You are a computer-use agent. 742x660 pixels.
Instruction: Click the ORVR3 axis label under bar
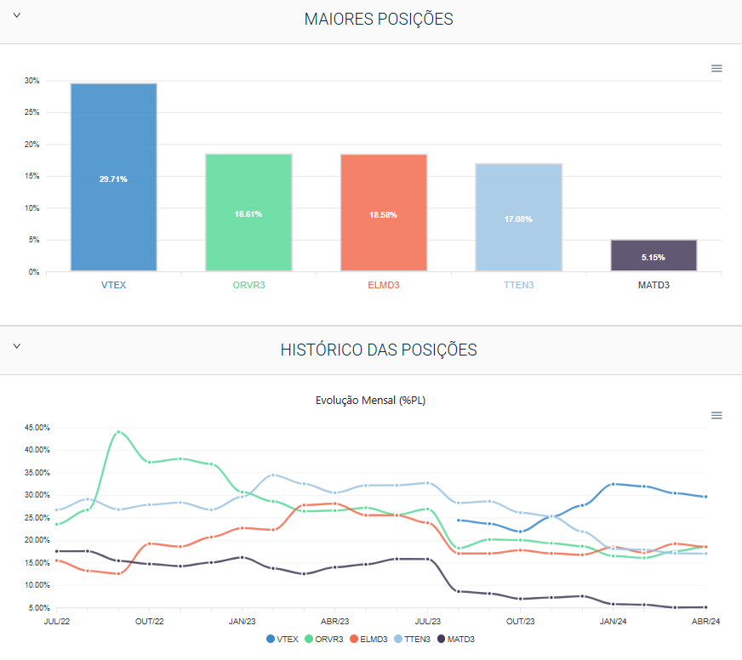point(249,285)
